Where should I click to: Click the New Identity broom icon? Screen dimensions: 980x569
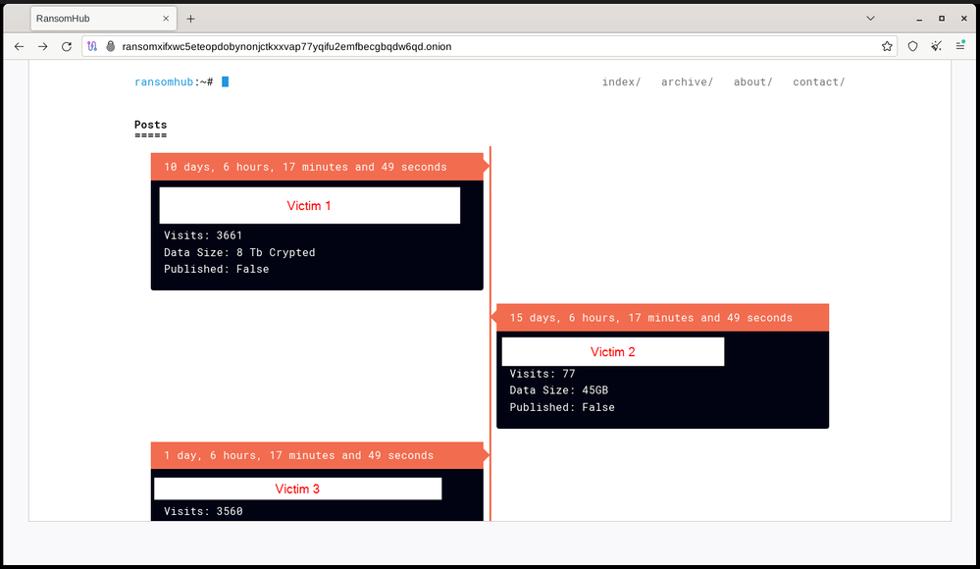coord(936,46)
